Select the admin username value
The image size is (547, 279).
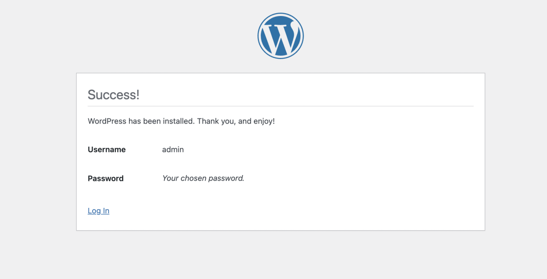click(x=173, y=150)
